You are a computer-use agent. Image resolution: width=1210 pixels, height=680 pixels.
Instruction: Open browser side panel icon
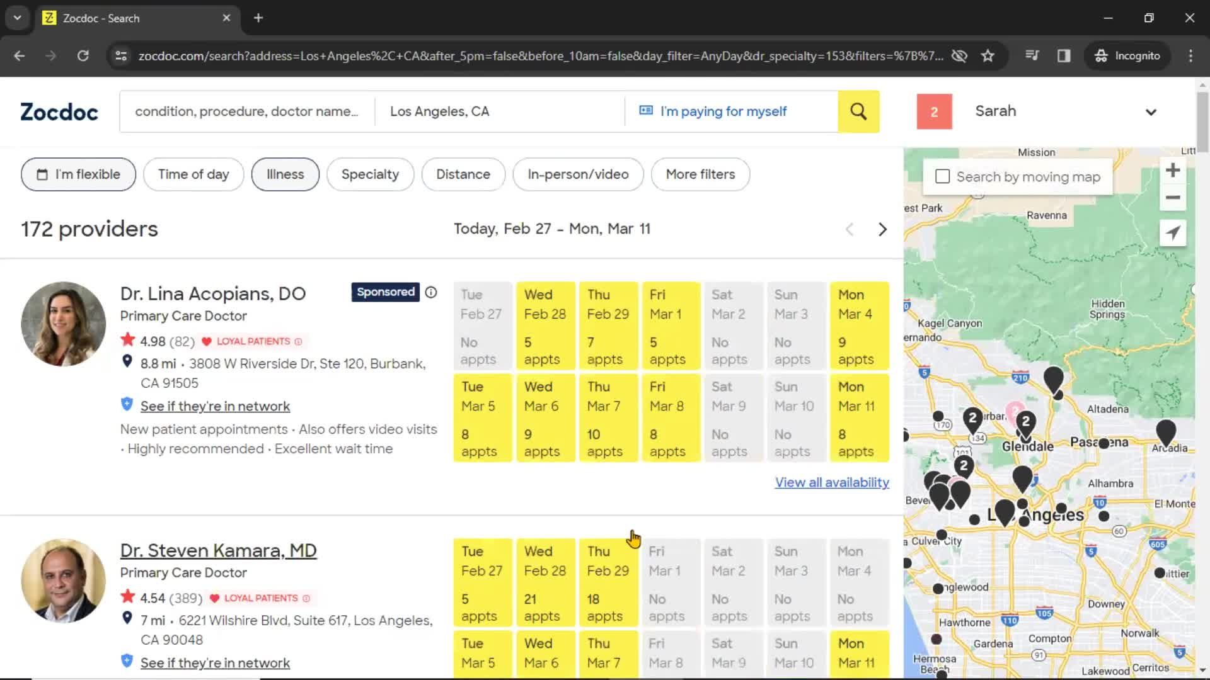coord(1064,55)
